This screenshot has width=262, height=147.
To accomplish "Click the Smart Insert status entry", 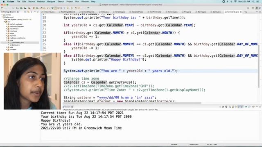I will [194, 145].
